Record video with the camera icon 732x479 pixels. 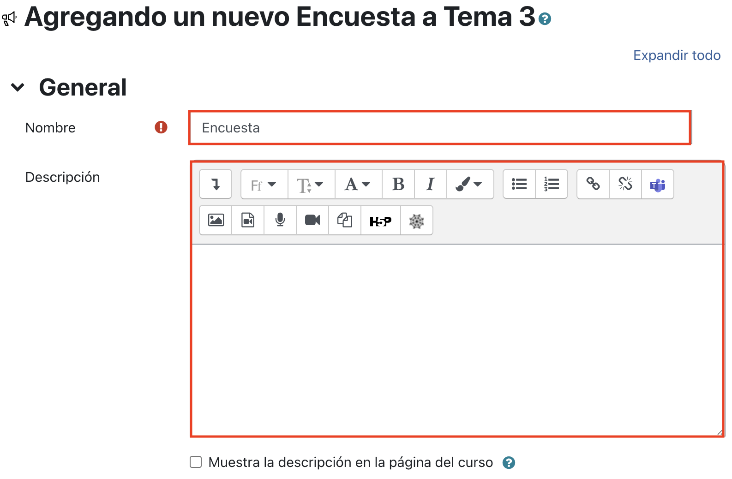coord(312,220)
